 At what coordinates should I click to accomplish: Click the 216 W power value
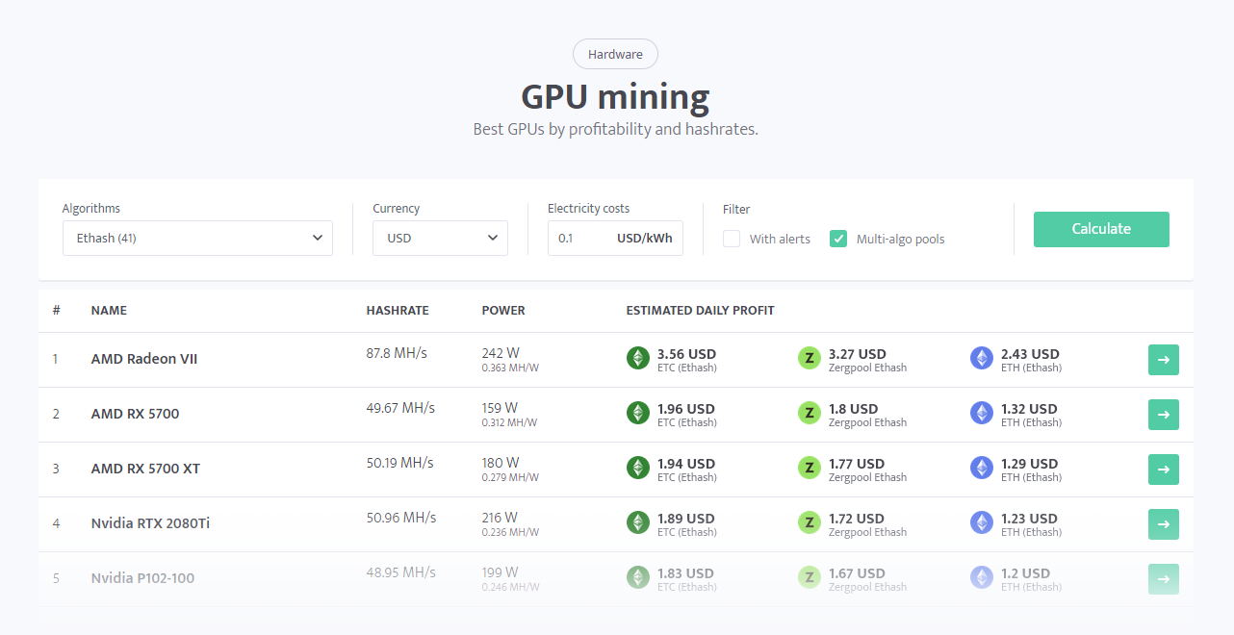point(500,518)
